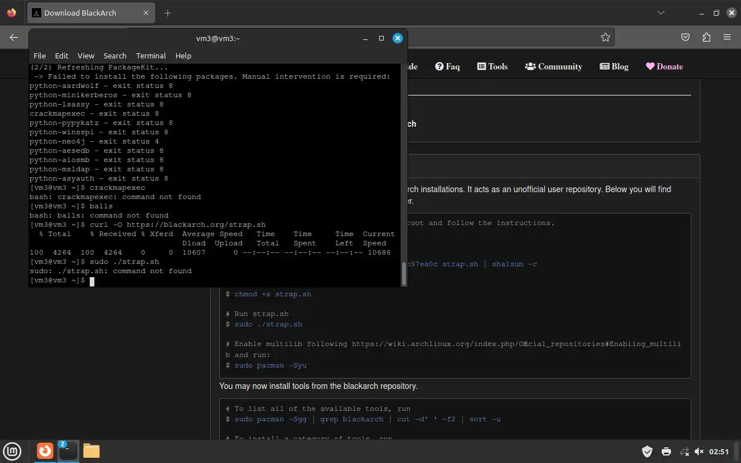741x463 pixels.
Task: Open terminal File menu
Action: [x=39, y=56]
